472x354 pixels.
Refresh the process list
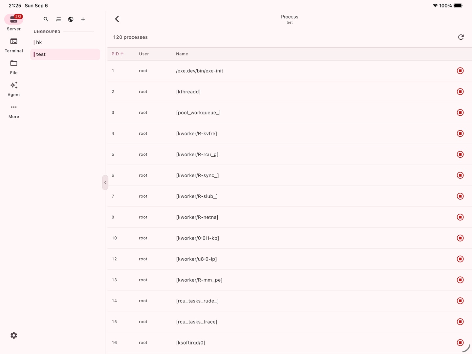coord(461,37)
